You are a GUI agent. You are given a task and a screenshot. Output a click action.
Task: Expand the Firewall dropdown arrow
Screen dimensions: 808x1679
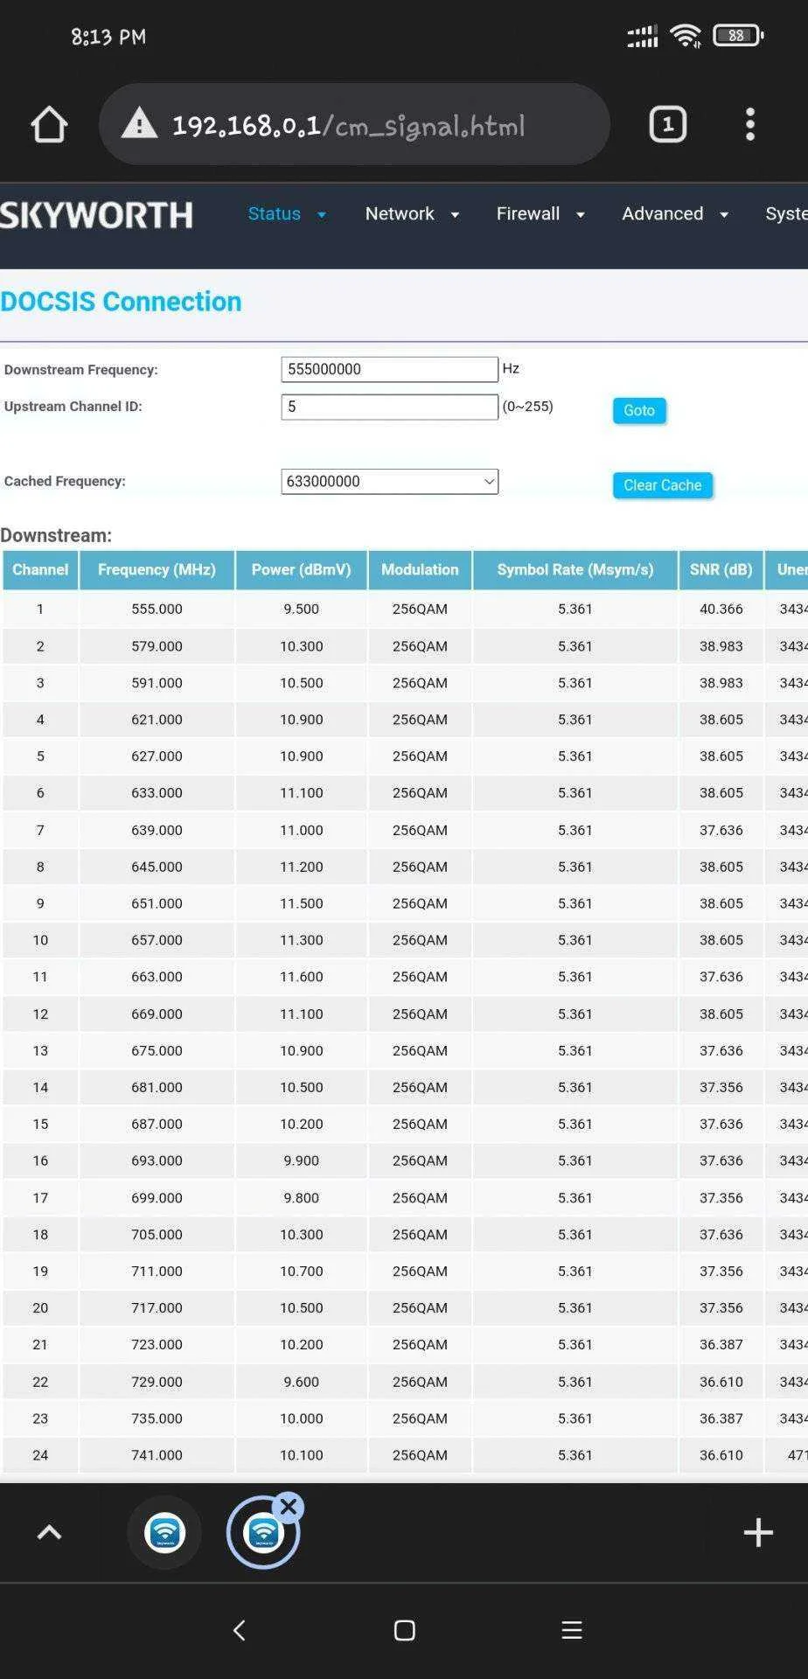coord(580,215)
